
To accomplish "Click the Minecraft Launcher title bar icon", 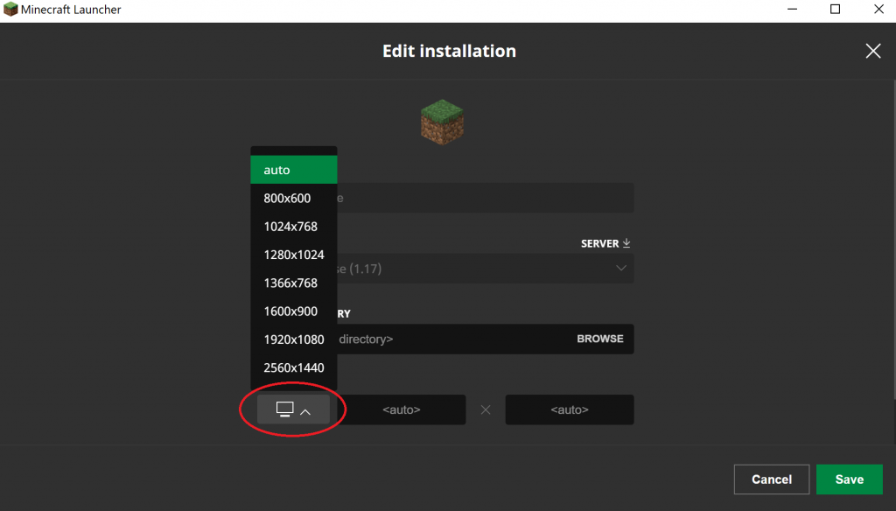I will 10,10.
